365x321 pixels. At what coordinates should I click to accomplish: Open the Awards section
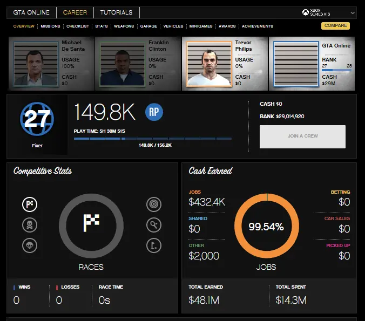click(x=227, y=26)
